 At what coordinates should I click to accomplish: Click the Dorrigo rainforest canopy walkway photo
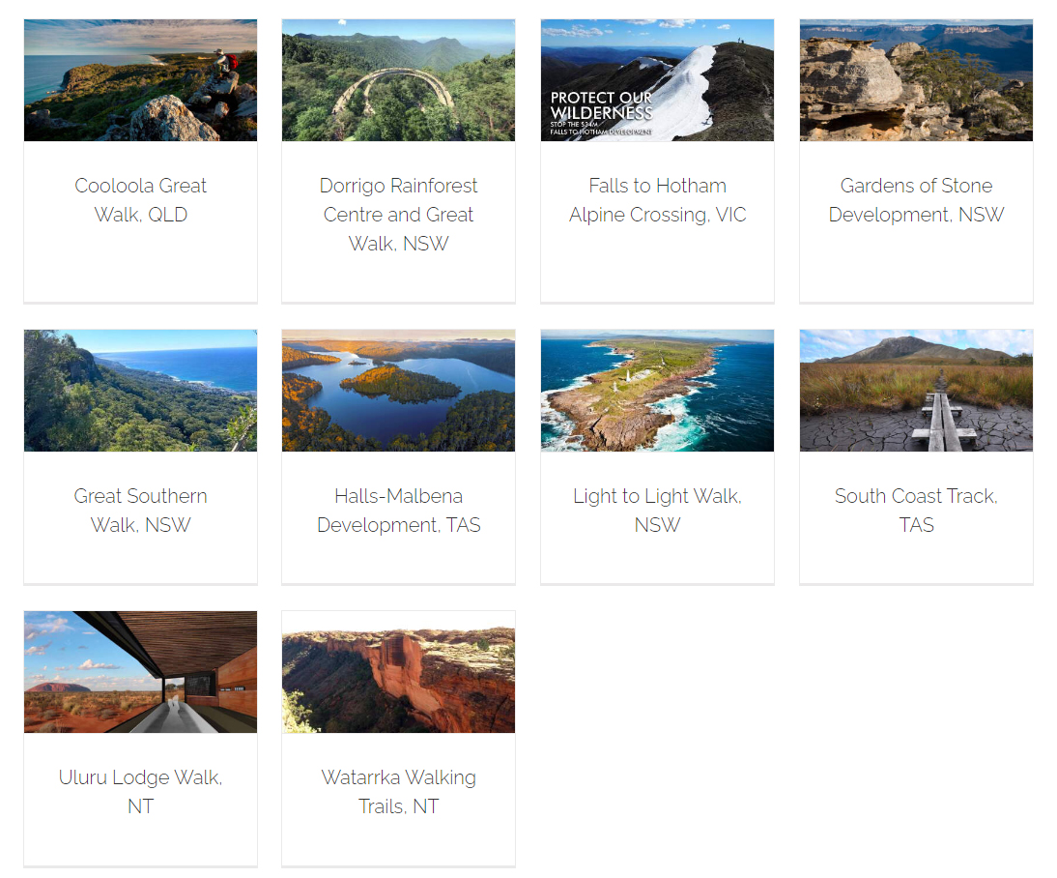click(x=398, y=79)
